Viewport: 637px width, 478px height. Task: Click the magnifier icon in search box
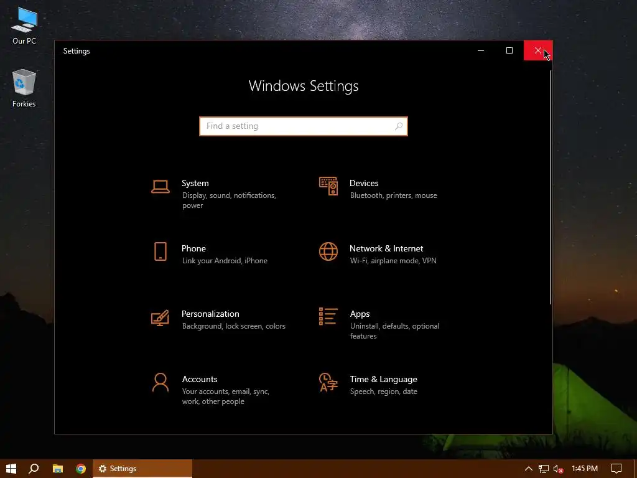click(x=399, y=126)
